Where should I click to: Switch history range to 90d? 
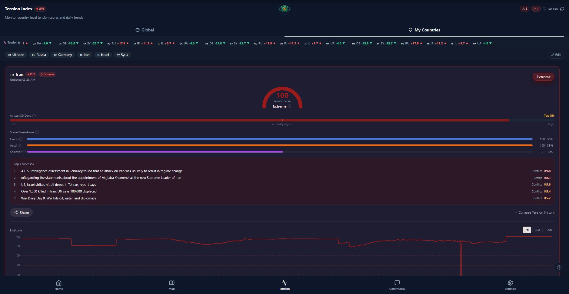(x=549, y=230)
